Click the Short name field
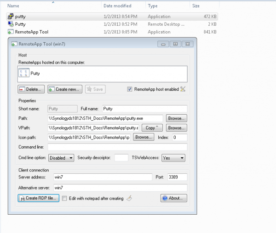The height and width of the screenshot is (233, 276). (62, 109)
